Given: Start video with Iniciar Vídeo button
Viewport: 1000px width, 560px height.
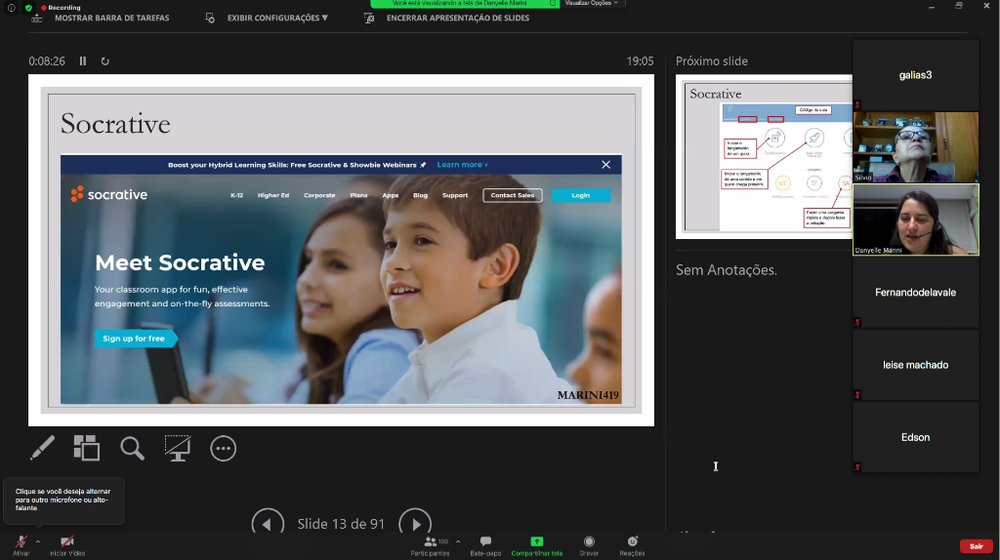Looking at the screenshot, I should pos(67,546).
